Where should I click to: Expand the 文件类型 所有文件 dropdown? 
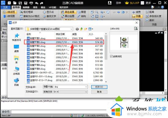pos(86,92)
